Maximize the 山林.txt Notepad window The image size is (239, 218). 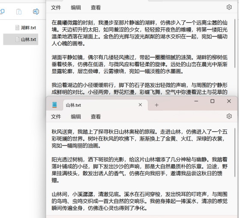tap(212, 101)
